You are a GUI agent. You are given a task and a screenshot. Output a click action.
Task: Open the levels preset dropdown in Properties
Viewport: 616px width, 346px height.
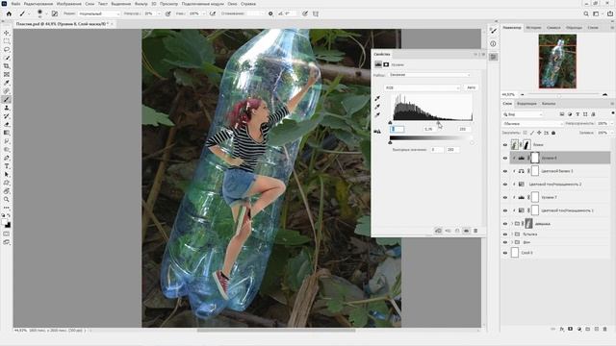pos(429,75)
